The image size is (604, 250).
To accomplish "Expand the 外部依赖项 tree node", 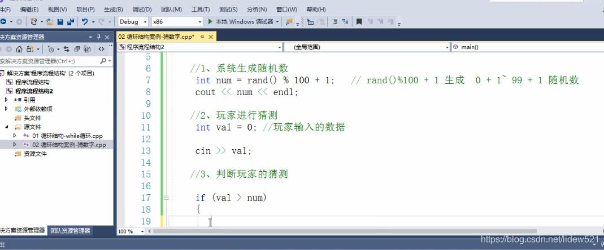I will pos(6,109).
